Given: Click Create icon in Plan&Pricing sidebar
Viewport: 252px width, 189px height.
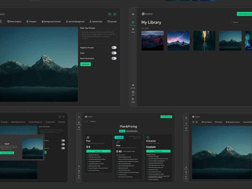Looking at the screenshot, I should click(x=79, y=128).
